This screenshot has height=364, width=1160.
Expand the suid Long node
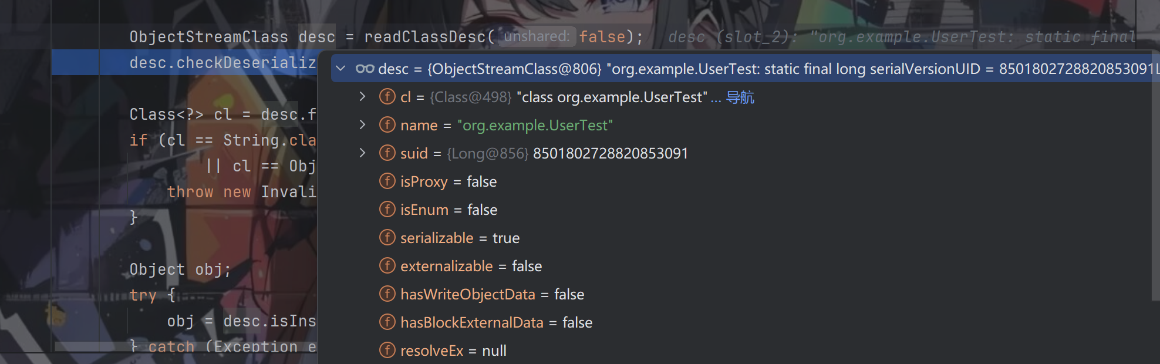click(362, 153)
